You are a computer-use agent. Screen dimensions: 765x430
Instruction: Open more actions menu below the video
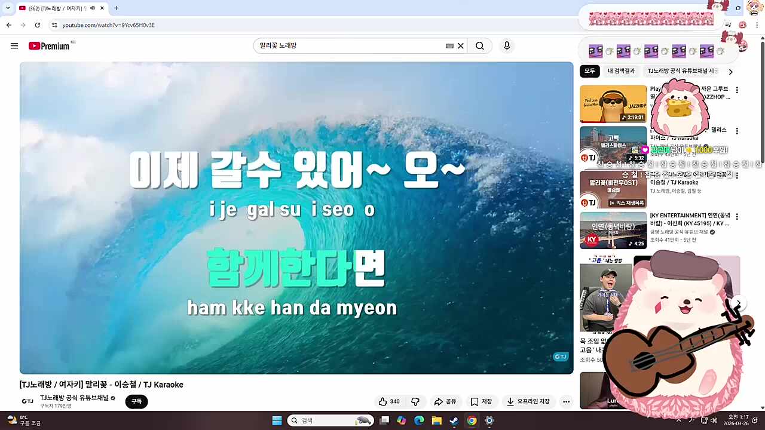pos(566,401)
